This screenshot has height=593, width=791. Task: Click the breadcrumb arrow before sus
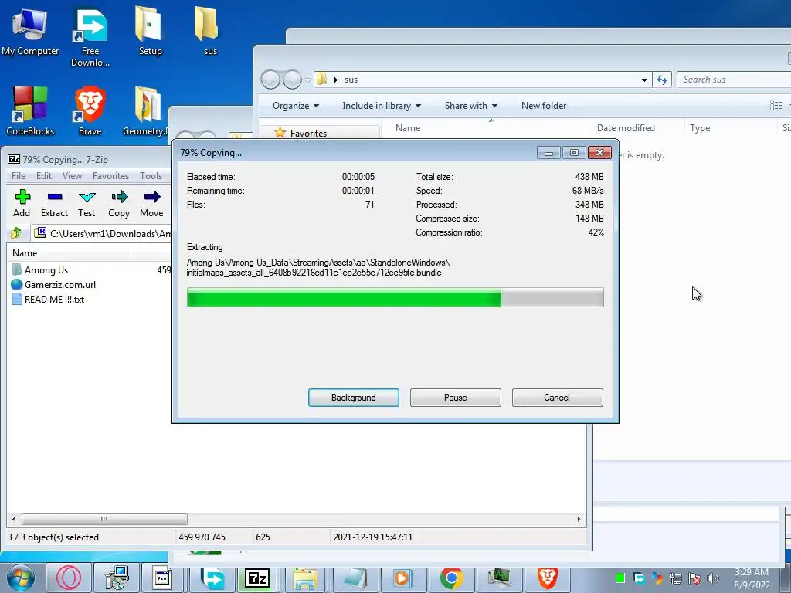pyautogui.click(x=336, y=80)
